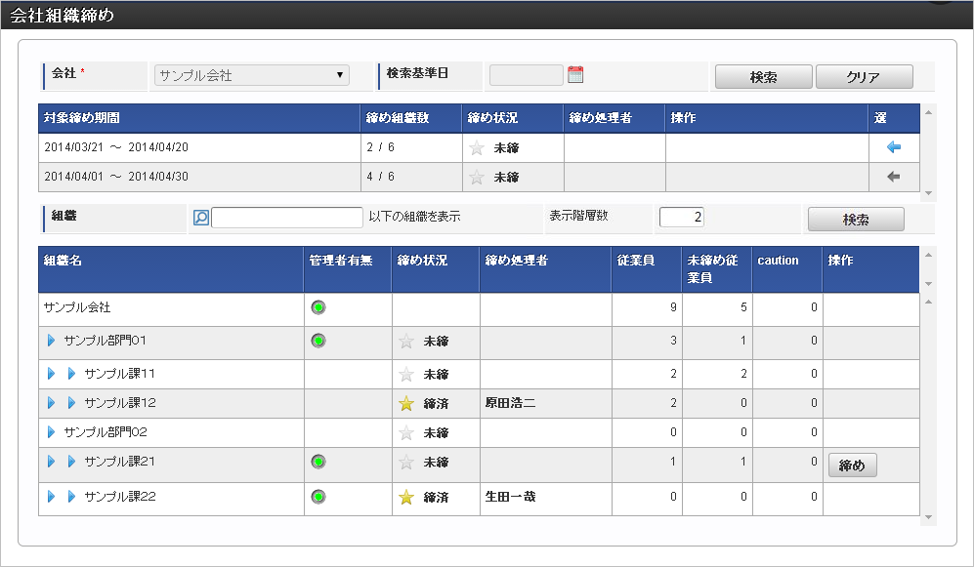The height and width of the screenshot is (567, 974).
Task: Click the 対象締め期間 column header
Action: click(x=199, y=118)
